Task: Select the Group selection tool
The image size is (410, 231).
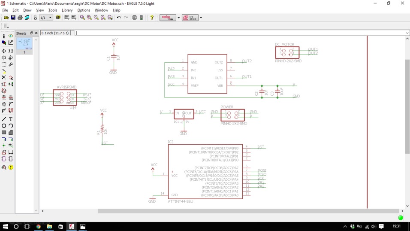Action: coord(4,64)
